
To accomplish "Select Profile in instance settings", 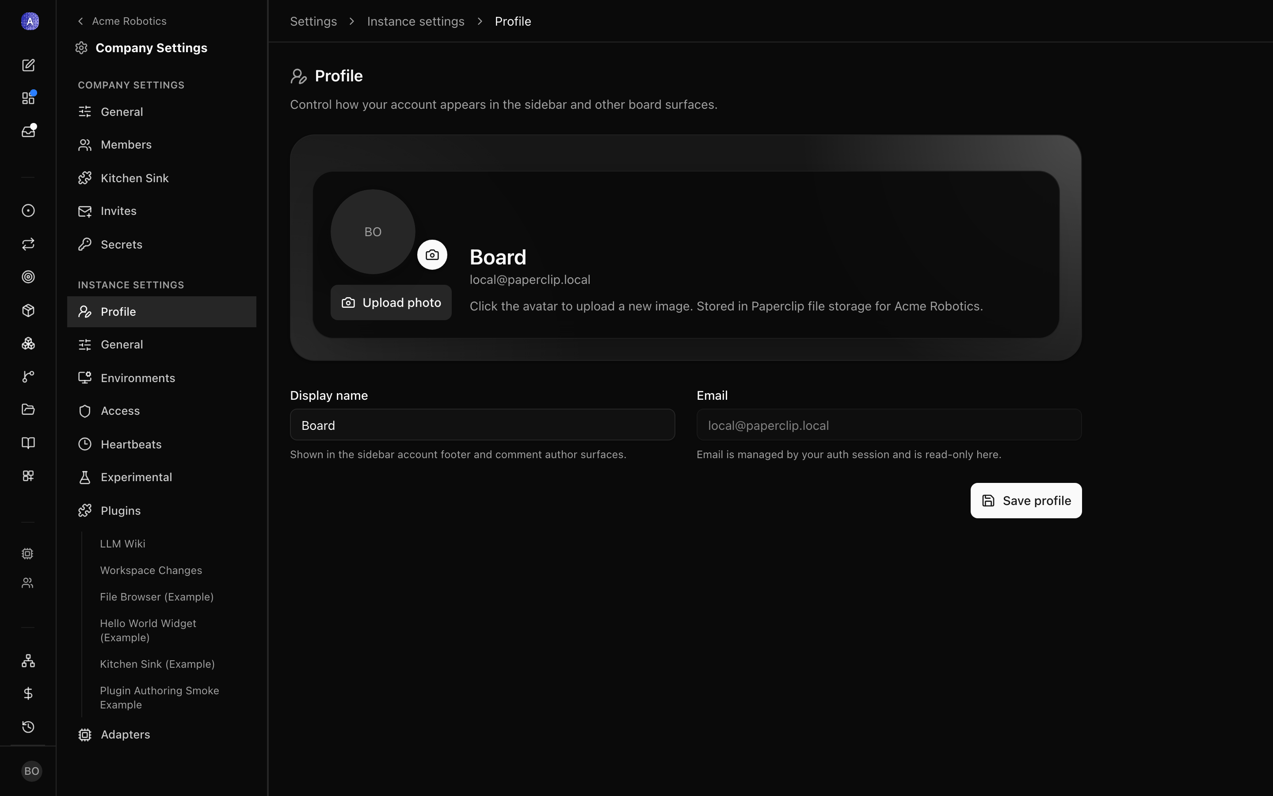I will (x=162, y=312).
